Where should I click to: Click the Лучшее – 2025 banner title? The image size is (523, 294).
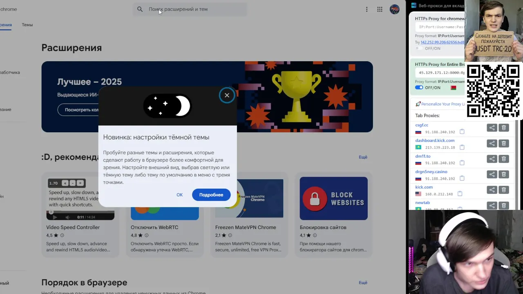89,82
